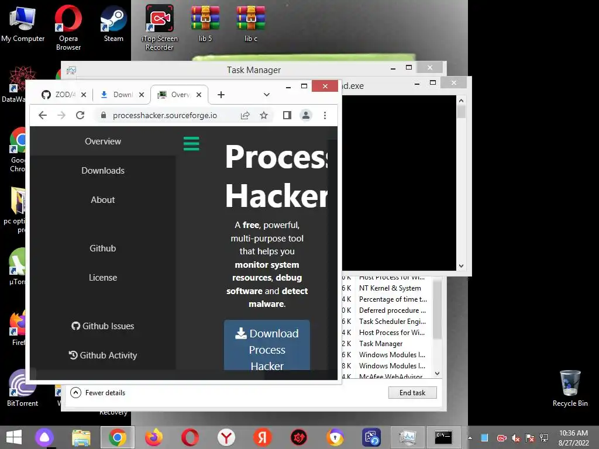Open My Computer desktop icon
The height and width of the screenshot is (449, 599).
click(23, 23)
